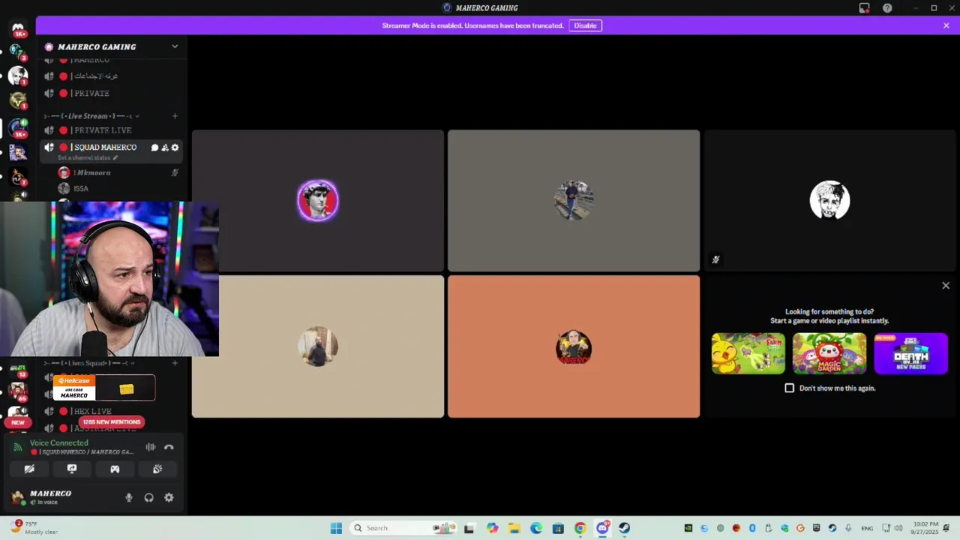
Task: Select the beige participant tile
Action: pos(318,346)
